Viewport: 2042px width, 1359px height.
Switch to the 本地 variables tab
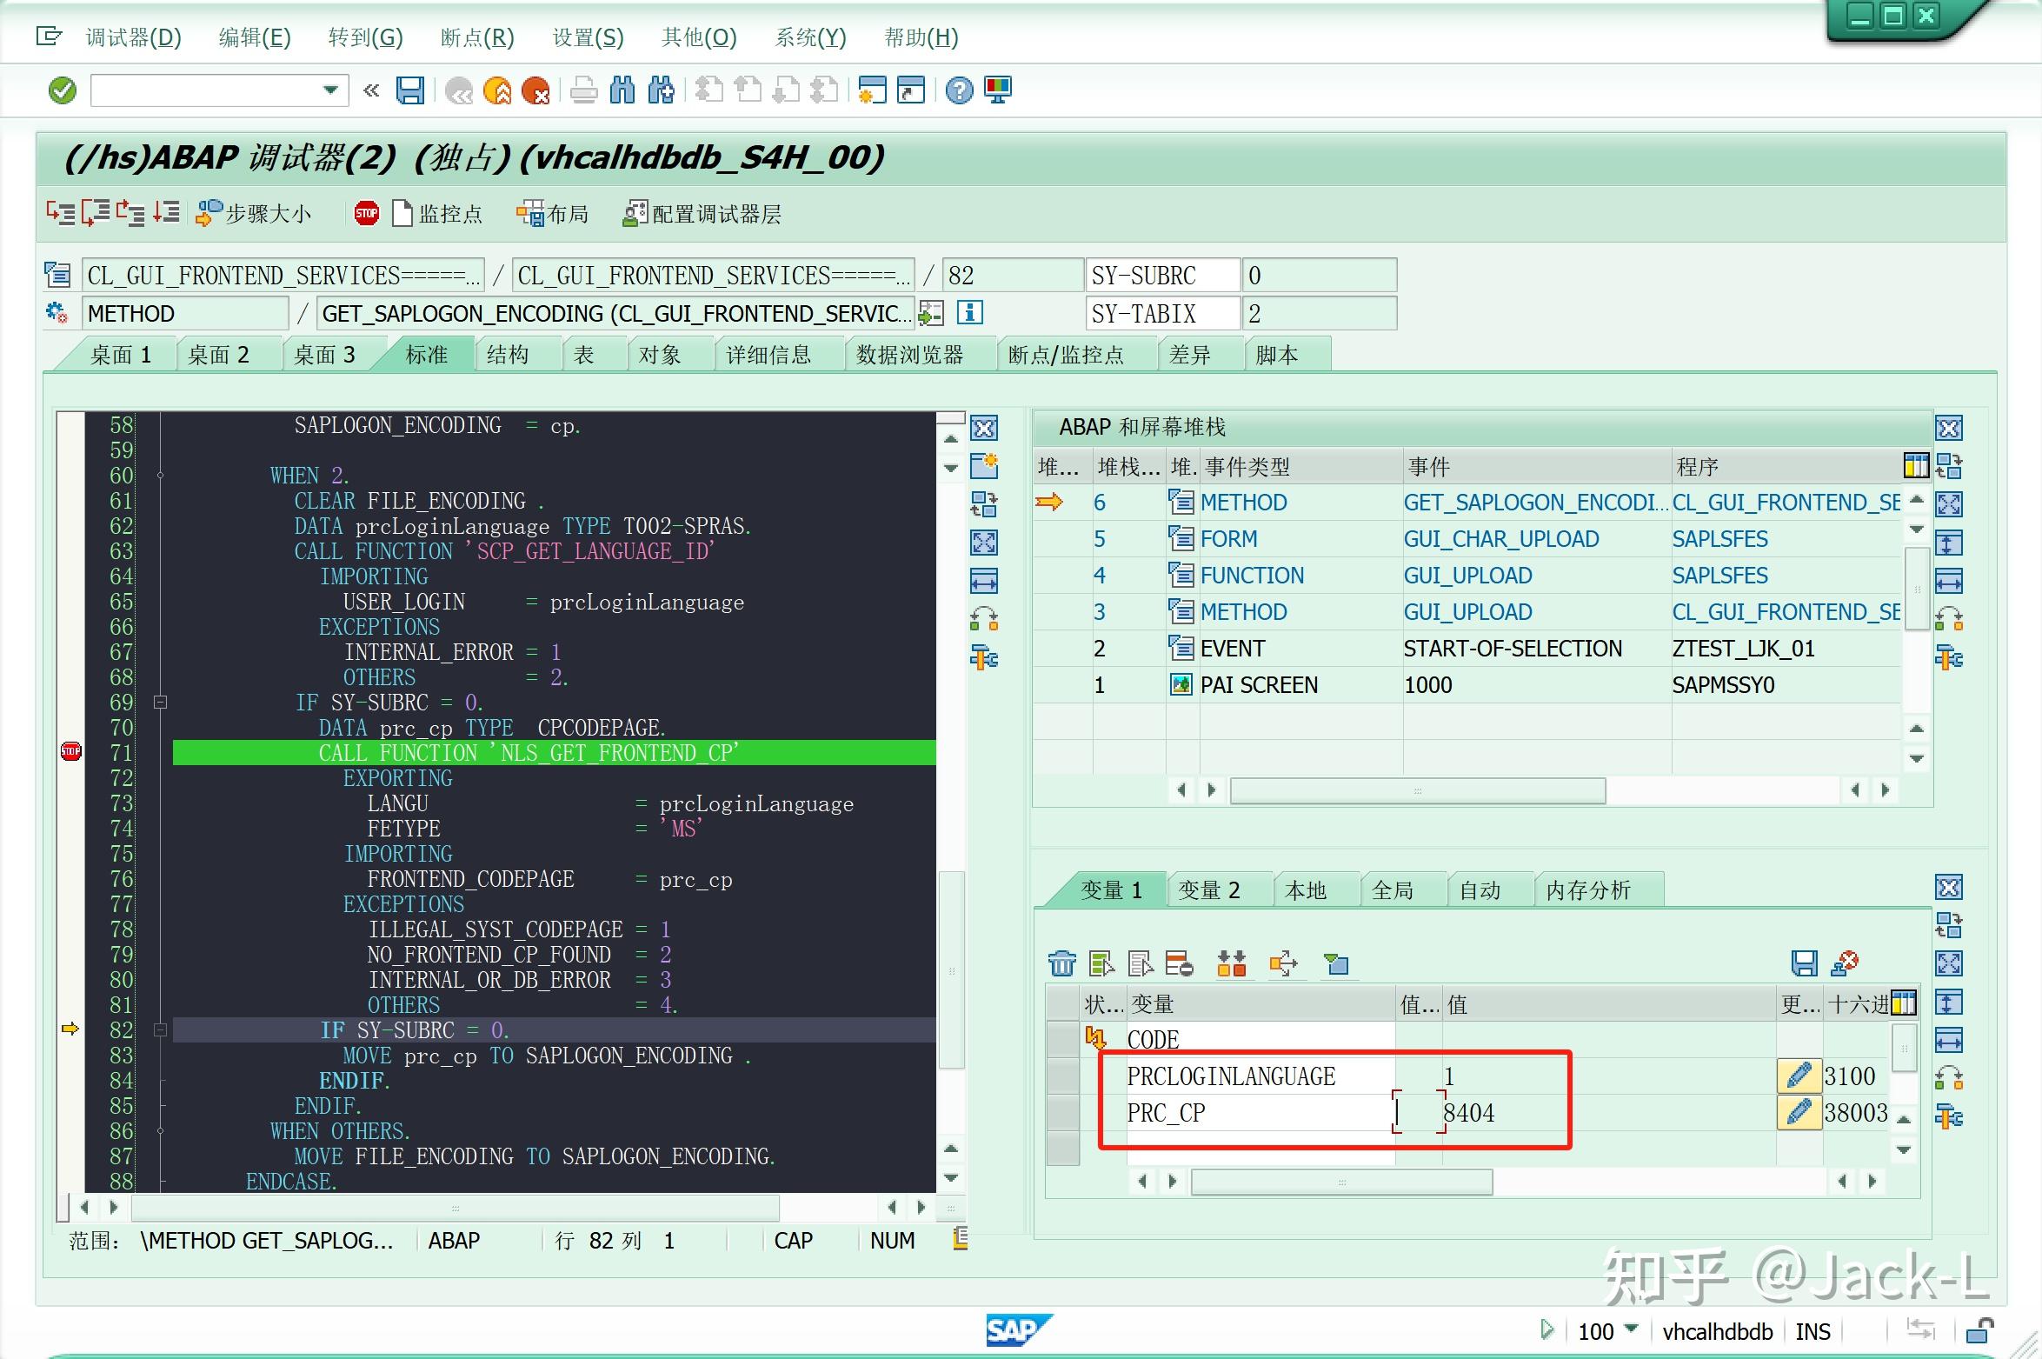click(x=1306, y=890)
